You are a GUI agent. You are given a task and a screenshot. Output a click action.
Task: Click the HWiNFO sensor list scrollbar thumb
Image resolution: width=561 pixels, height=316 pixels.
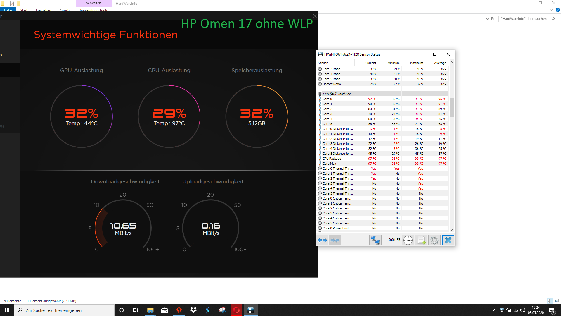point(452,107)
